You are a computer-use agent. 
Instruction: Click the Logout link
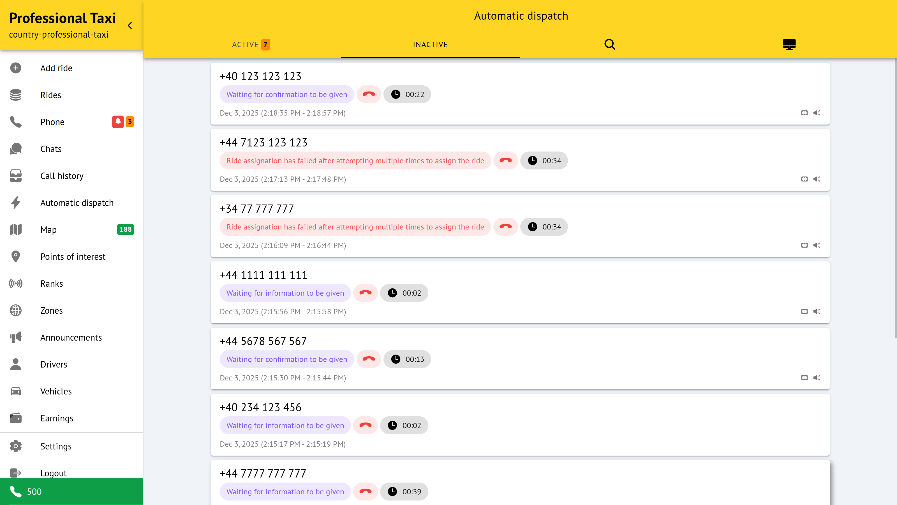tap(53, 473)
